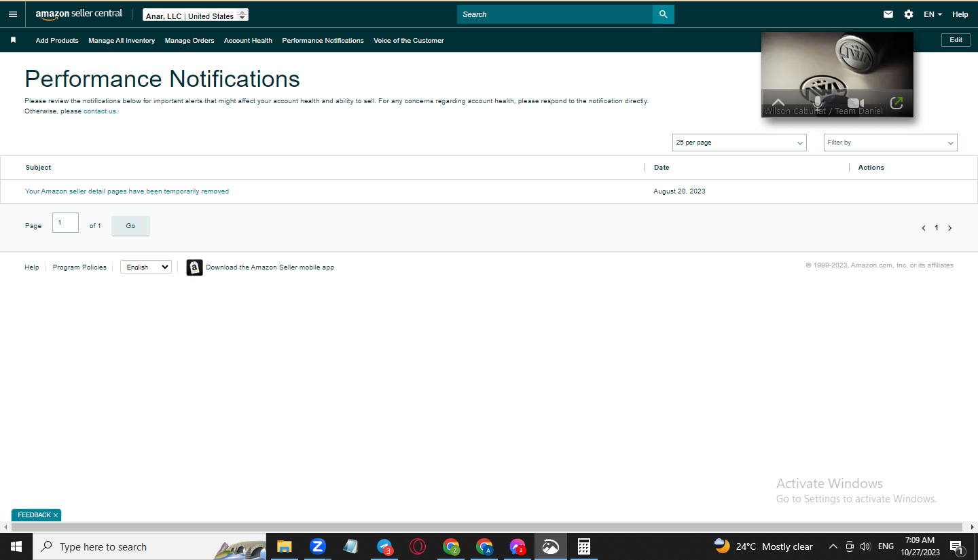Click the Subject column header

click(39, 168)
